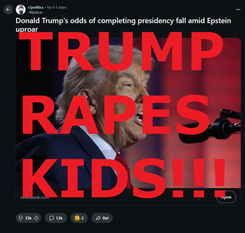Screen dimensions: 245x233
Task: Open the three-dot post options menu
Action: [x=238, y=10]
